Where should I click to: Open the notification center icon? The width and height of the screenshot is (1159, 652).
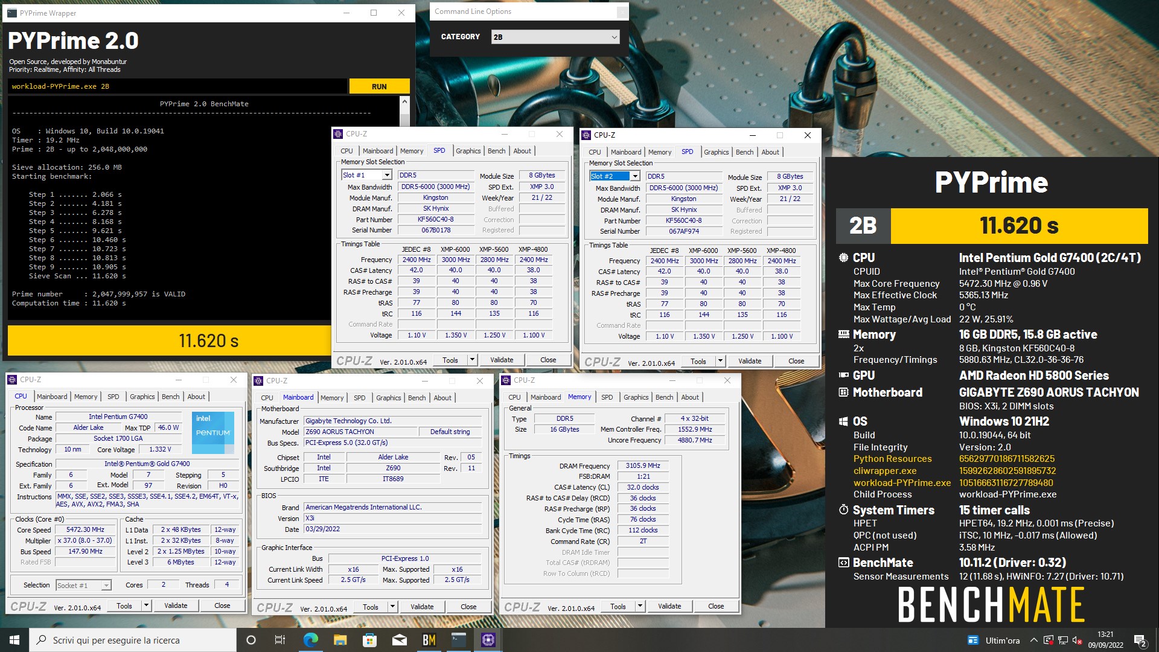coord(1140,641)
